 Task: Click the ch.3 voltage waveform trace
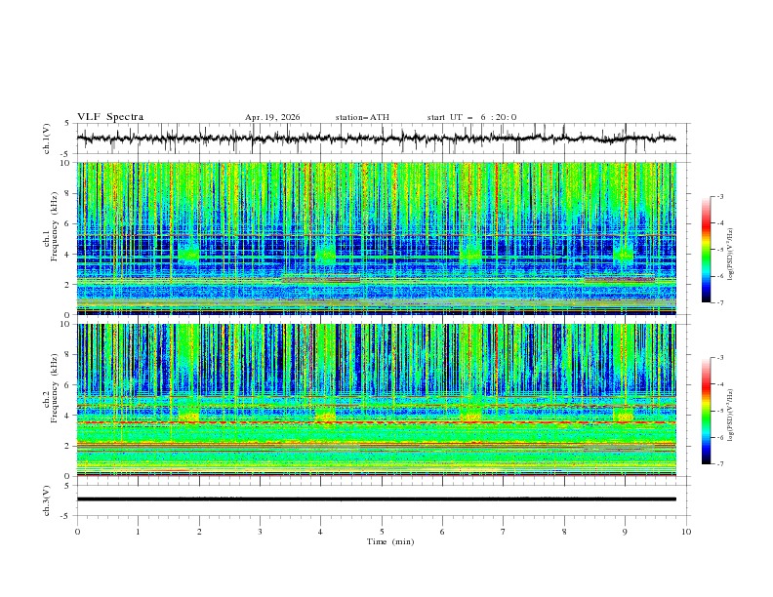click(376, 499)
